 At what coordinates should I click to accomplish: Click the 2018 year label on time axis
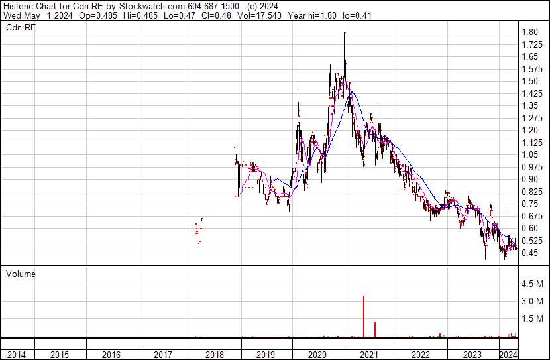(215, 355)
